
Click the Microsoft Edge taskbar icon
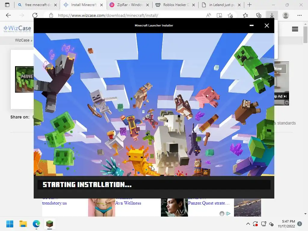click(36, 224)
